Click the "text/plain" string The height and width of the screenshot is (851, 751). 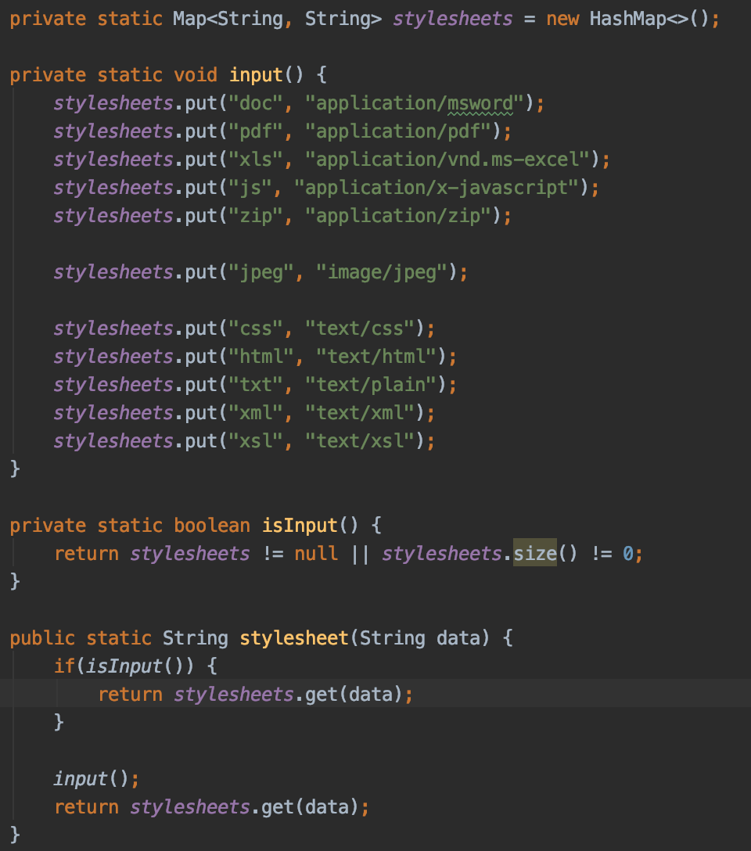tap(371, 385)
